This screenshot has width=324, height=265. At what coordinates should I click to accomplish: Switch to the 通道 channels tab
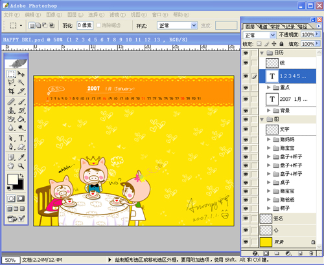pos(263,26)
